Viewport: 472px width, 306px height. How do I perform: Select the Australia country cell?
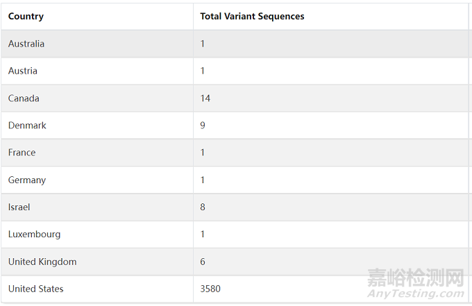click(26, 44)
